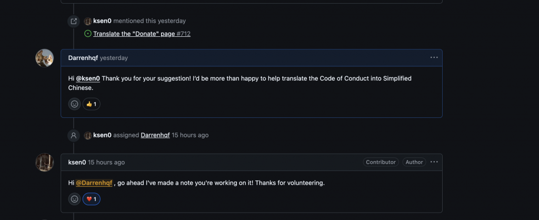This screenshot has width=539, height=220.
Task: Toggle the heart reaction on ksen0's comment
Action: (x=92, y=199)
